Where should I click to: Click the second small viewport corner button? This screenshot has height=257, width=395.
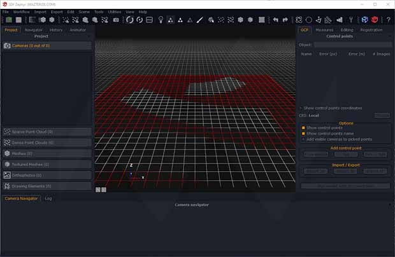(104, 190)
